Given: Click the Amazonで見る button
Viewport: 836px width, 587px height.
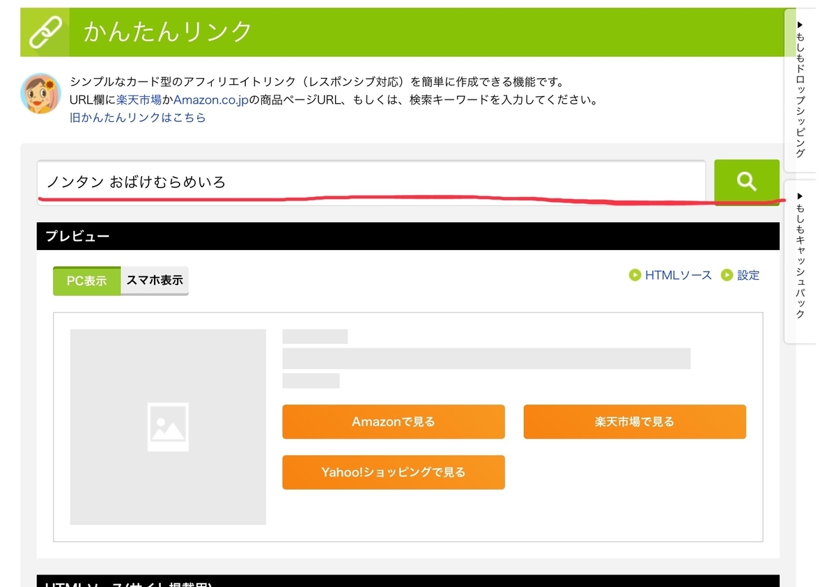Looking at the screenshot, I should [394, 422].
